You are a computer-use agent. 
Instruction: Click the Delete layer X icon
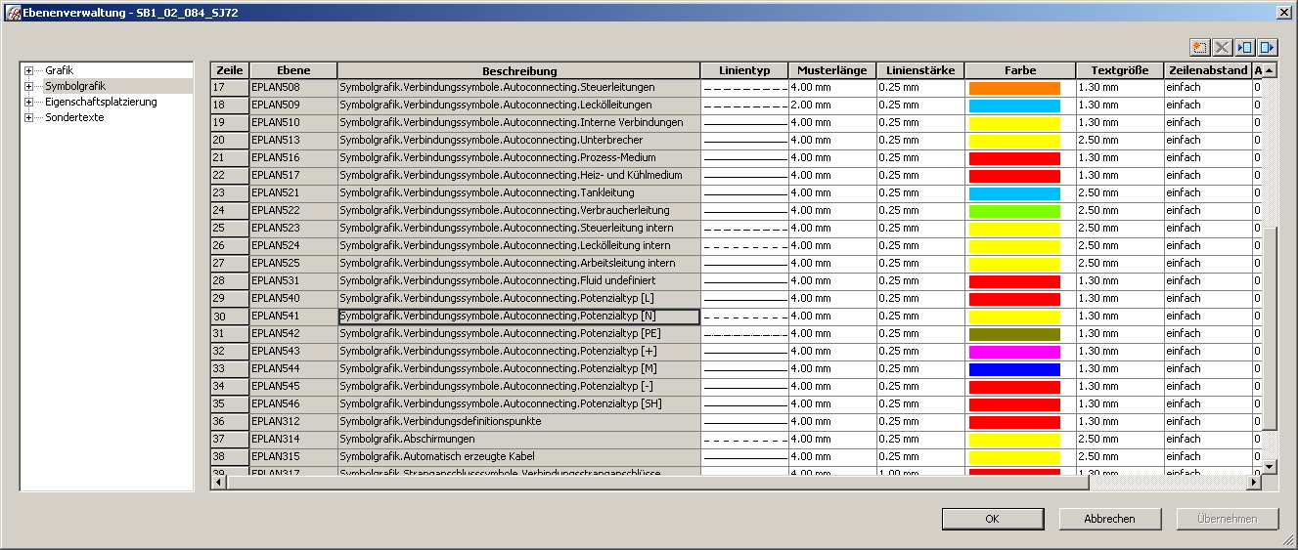tap(1222, 47)
